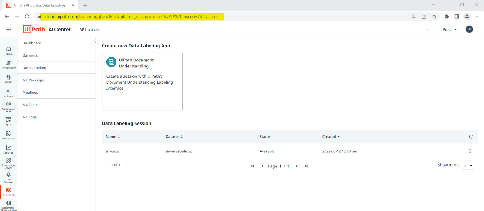Open Document Understanding from the left rail
The height and width of the screenshot is (211, 484).
pyautogui.click(x=8, y=206)
